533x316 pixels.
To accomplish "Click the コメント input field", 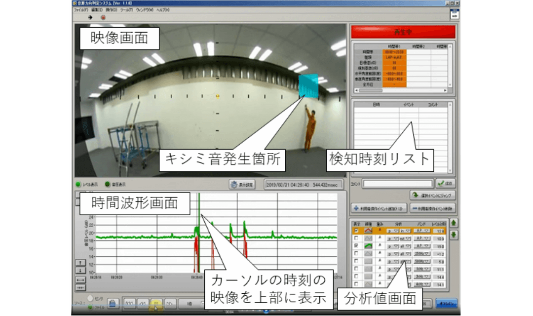I will click(398, 184).
